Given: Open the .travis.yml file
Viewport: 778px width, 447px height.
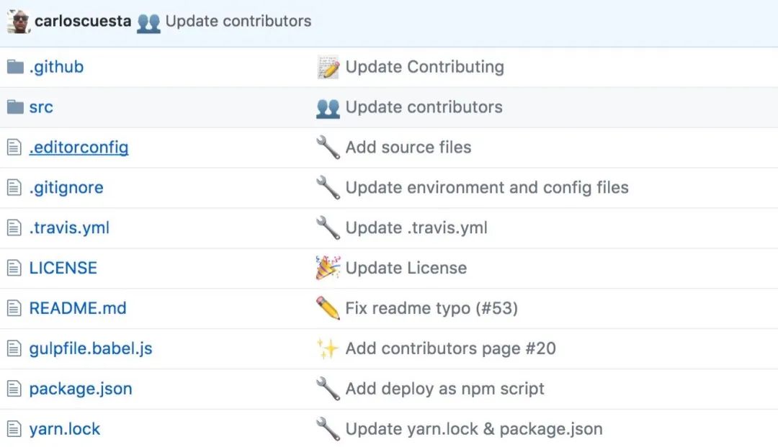Looking at the screenshot, I should click(x=69, y=227).
